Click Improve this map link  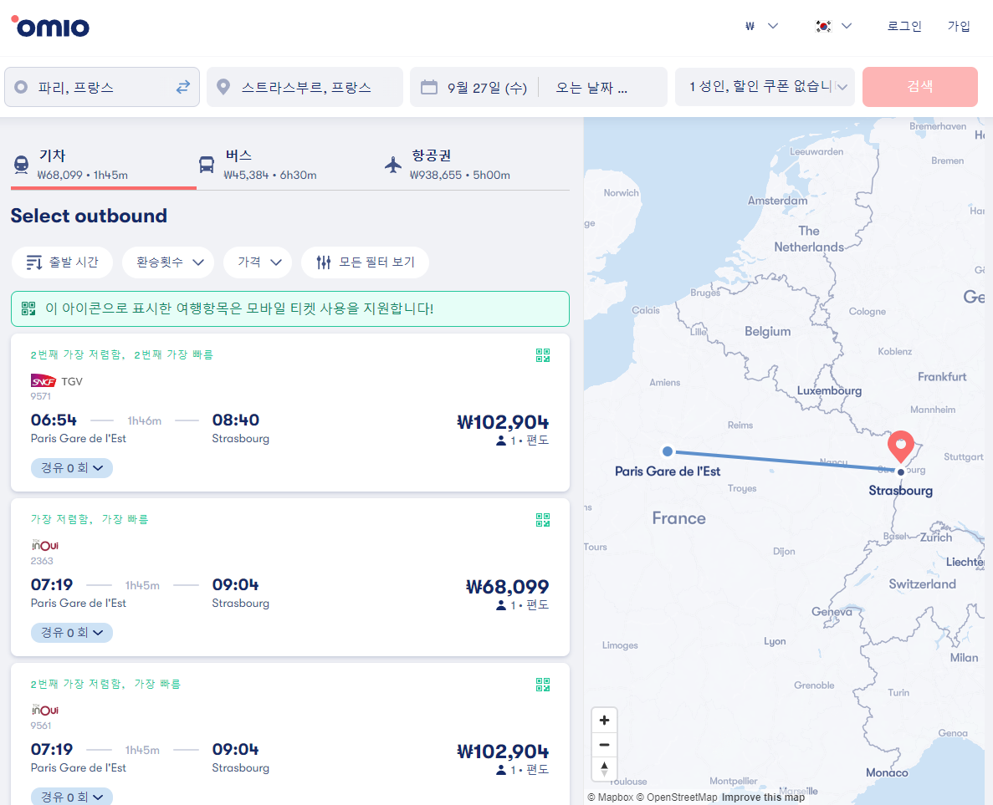point(763,797)
